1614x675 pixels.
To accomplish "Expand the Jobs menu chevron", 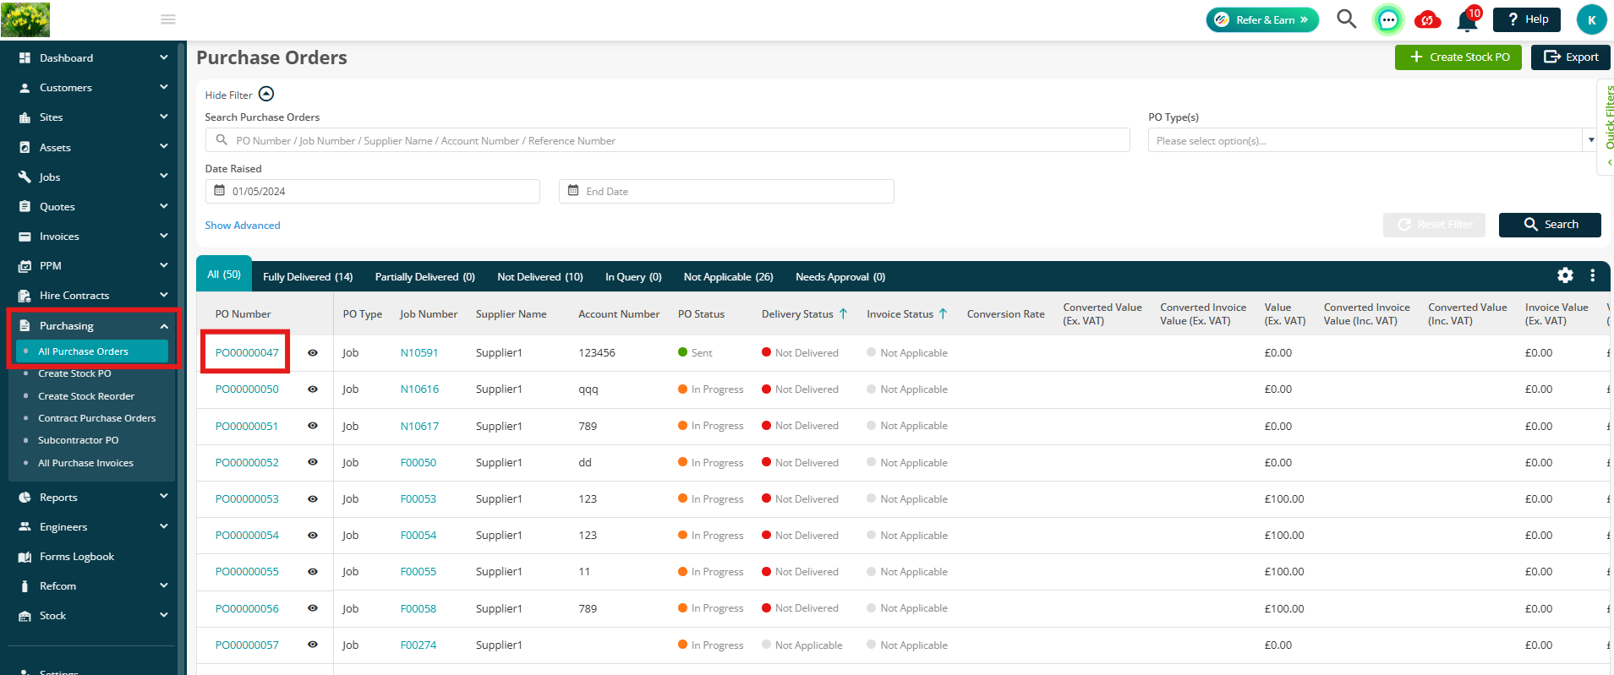I will click(x=164, y=176).
